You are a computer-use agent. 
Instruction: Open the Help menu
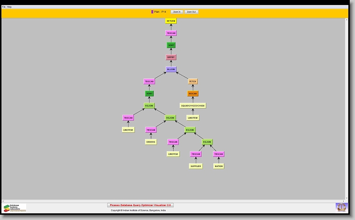[x=9, y=7]
